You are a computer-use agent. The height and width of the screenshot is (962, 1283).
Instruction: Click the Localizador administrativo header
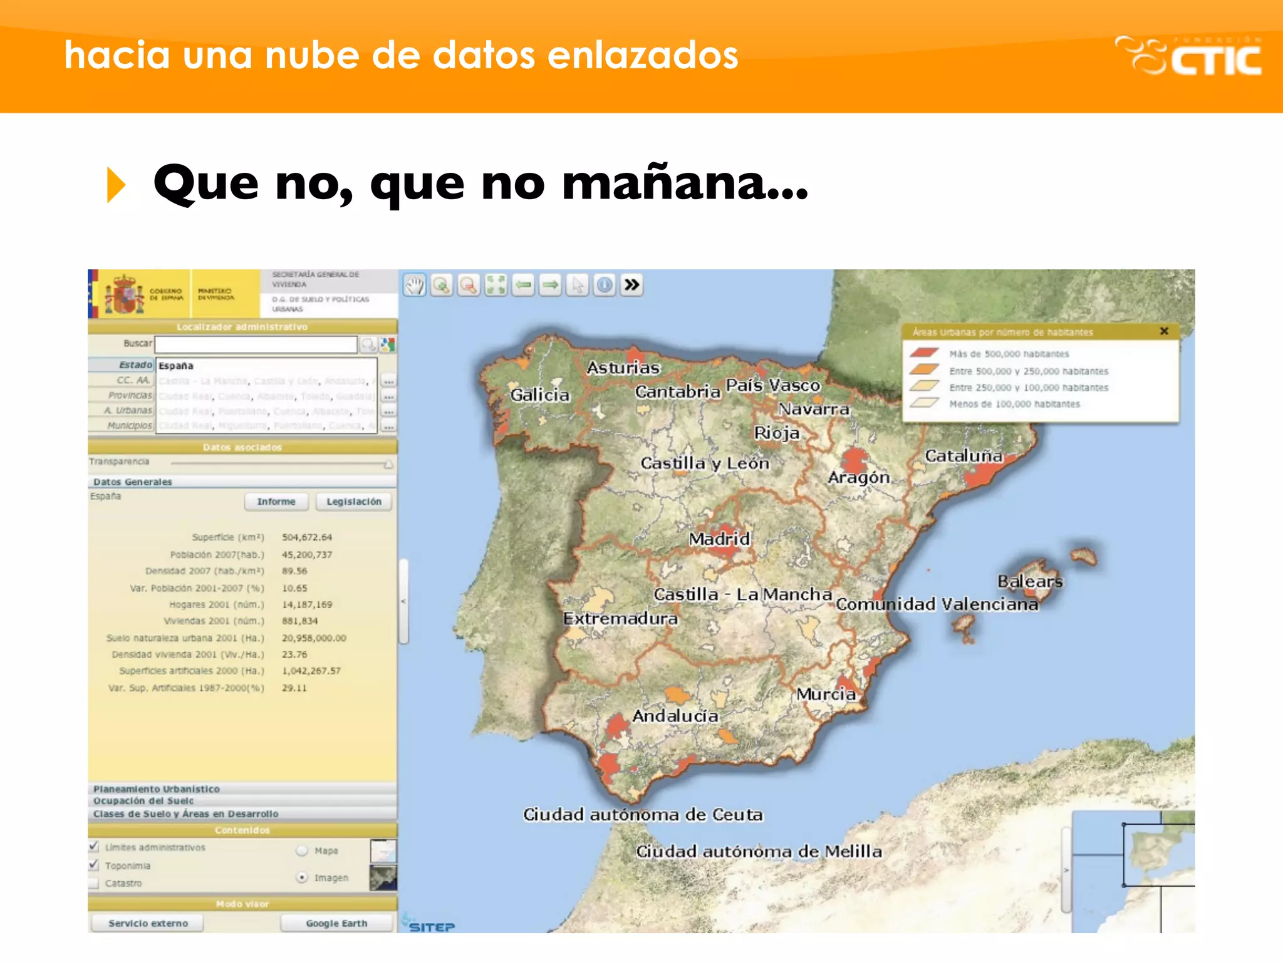click(x=242, y=326)
